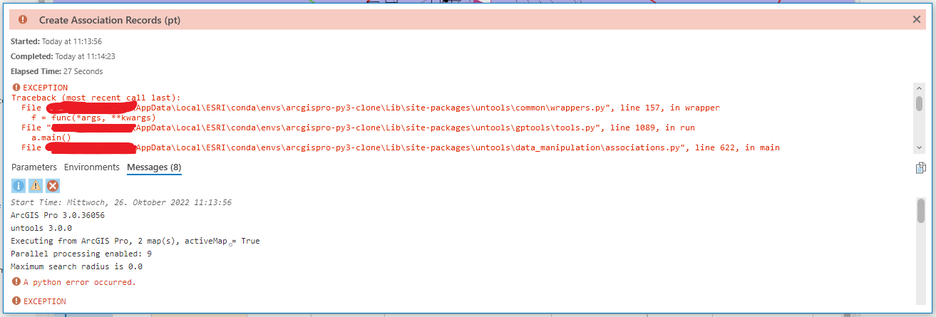Click the 'A python error occurred.' icon
The height and width of the screenshot is (317, 936).
pos(16,282)
